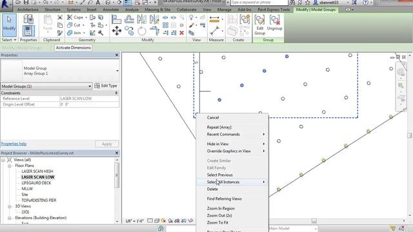Collapse the Elevations (Building Elevation) node
413x232 pixels.
click(x=10, y=218)
